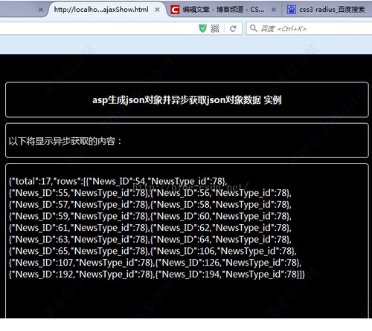Click the Baidu paw favicon on the tab
The width and height of the screenshot is (372, 331).
pos(292,10)
